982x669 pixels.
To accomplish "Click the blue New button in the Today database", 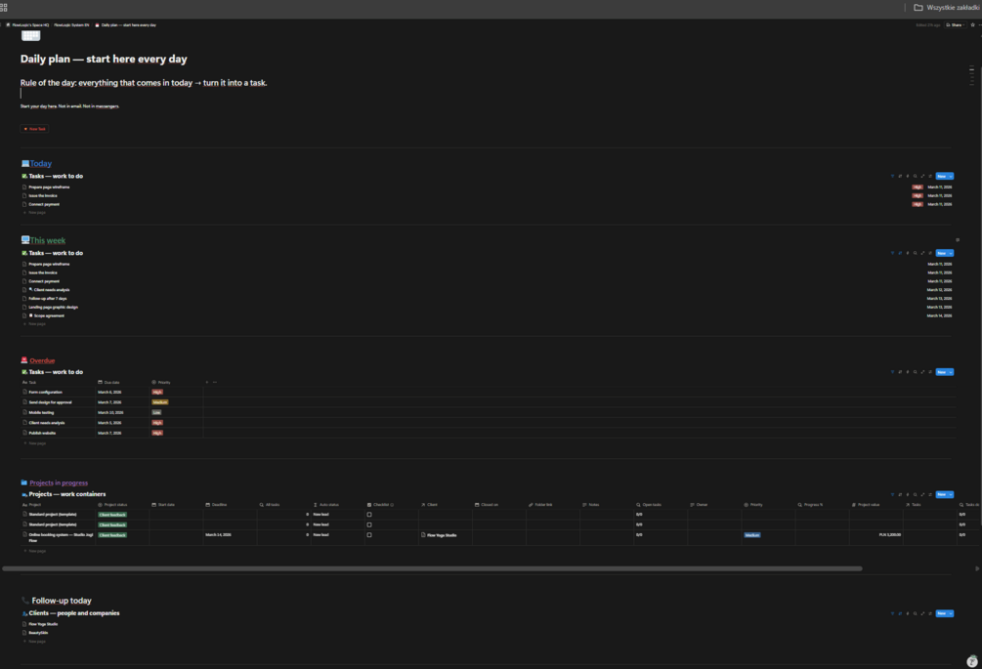I will tap(941, 177).
